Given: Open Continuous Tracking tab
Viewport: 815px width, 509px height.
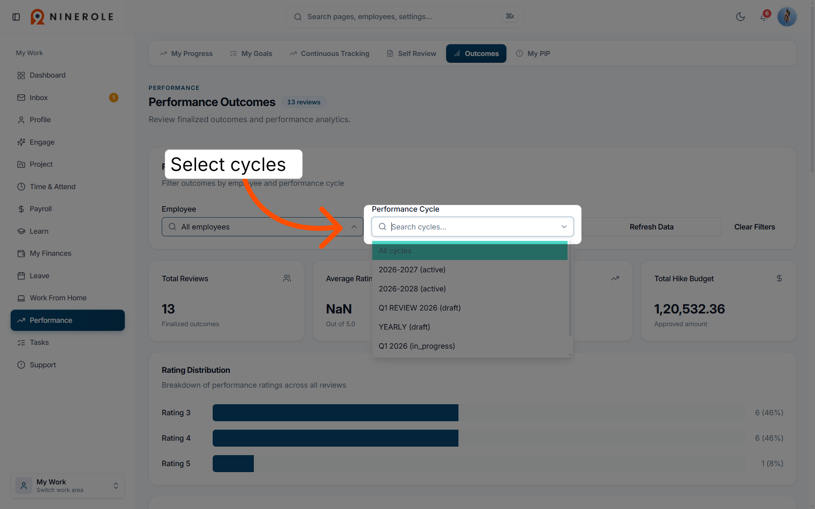Looking at the screenshot, I should click(x=329, y=53).
